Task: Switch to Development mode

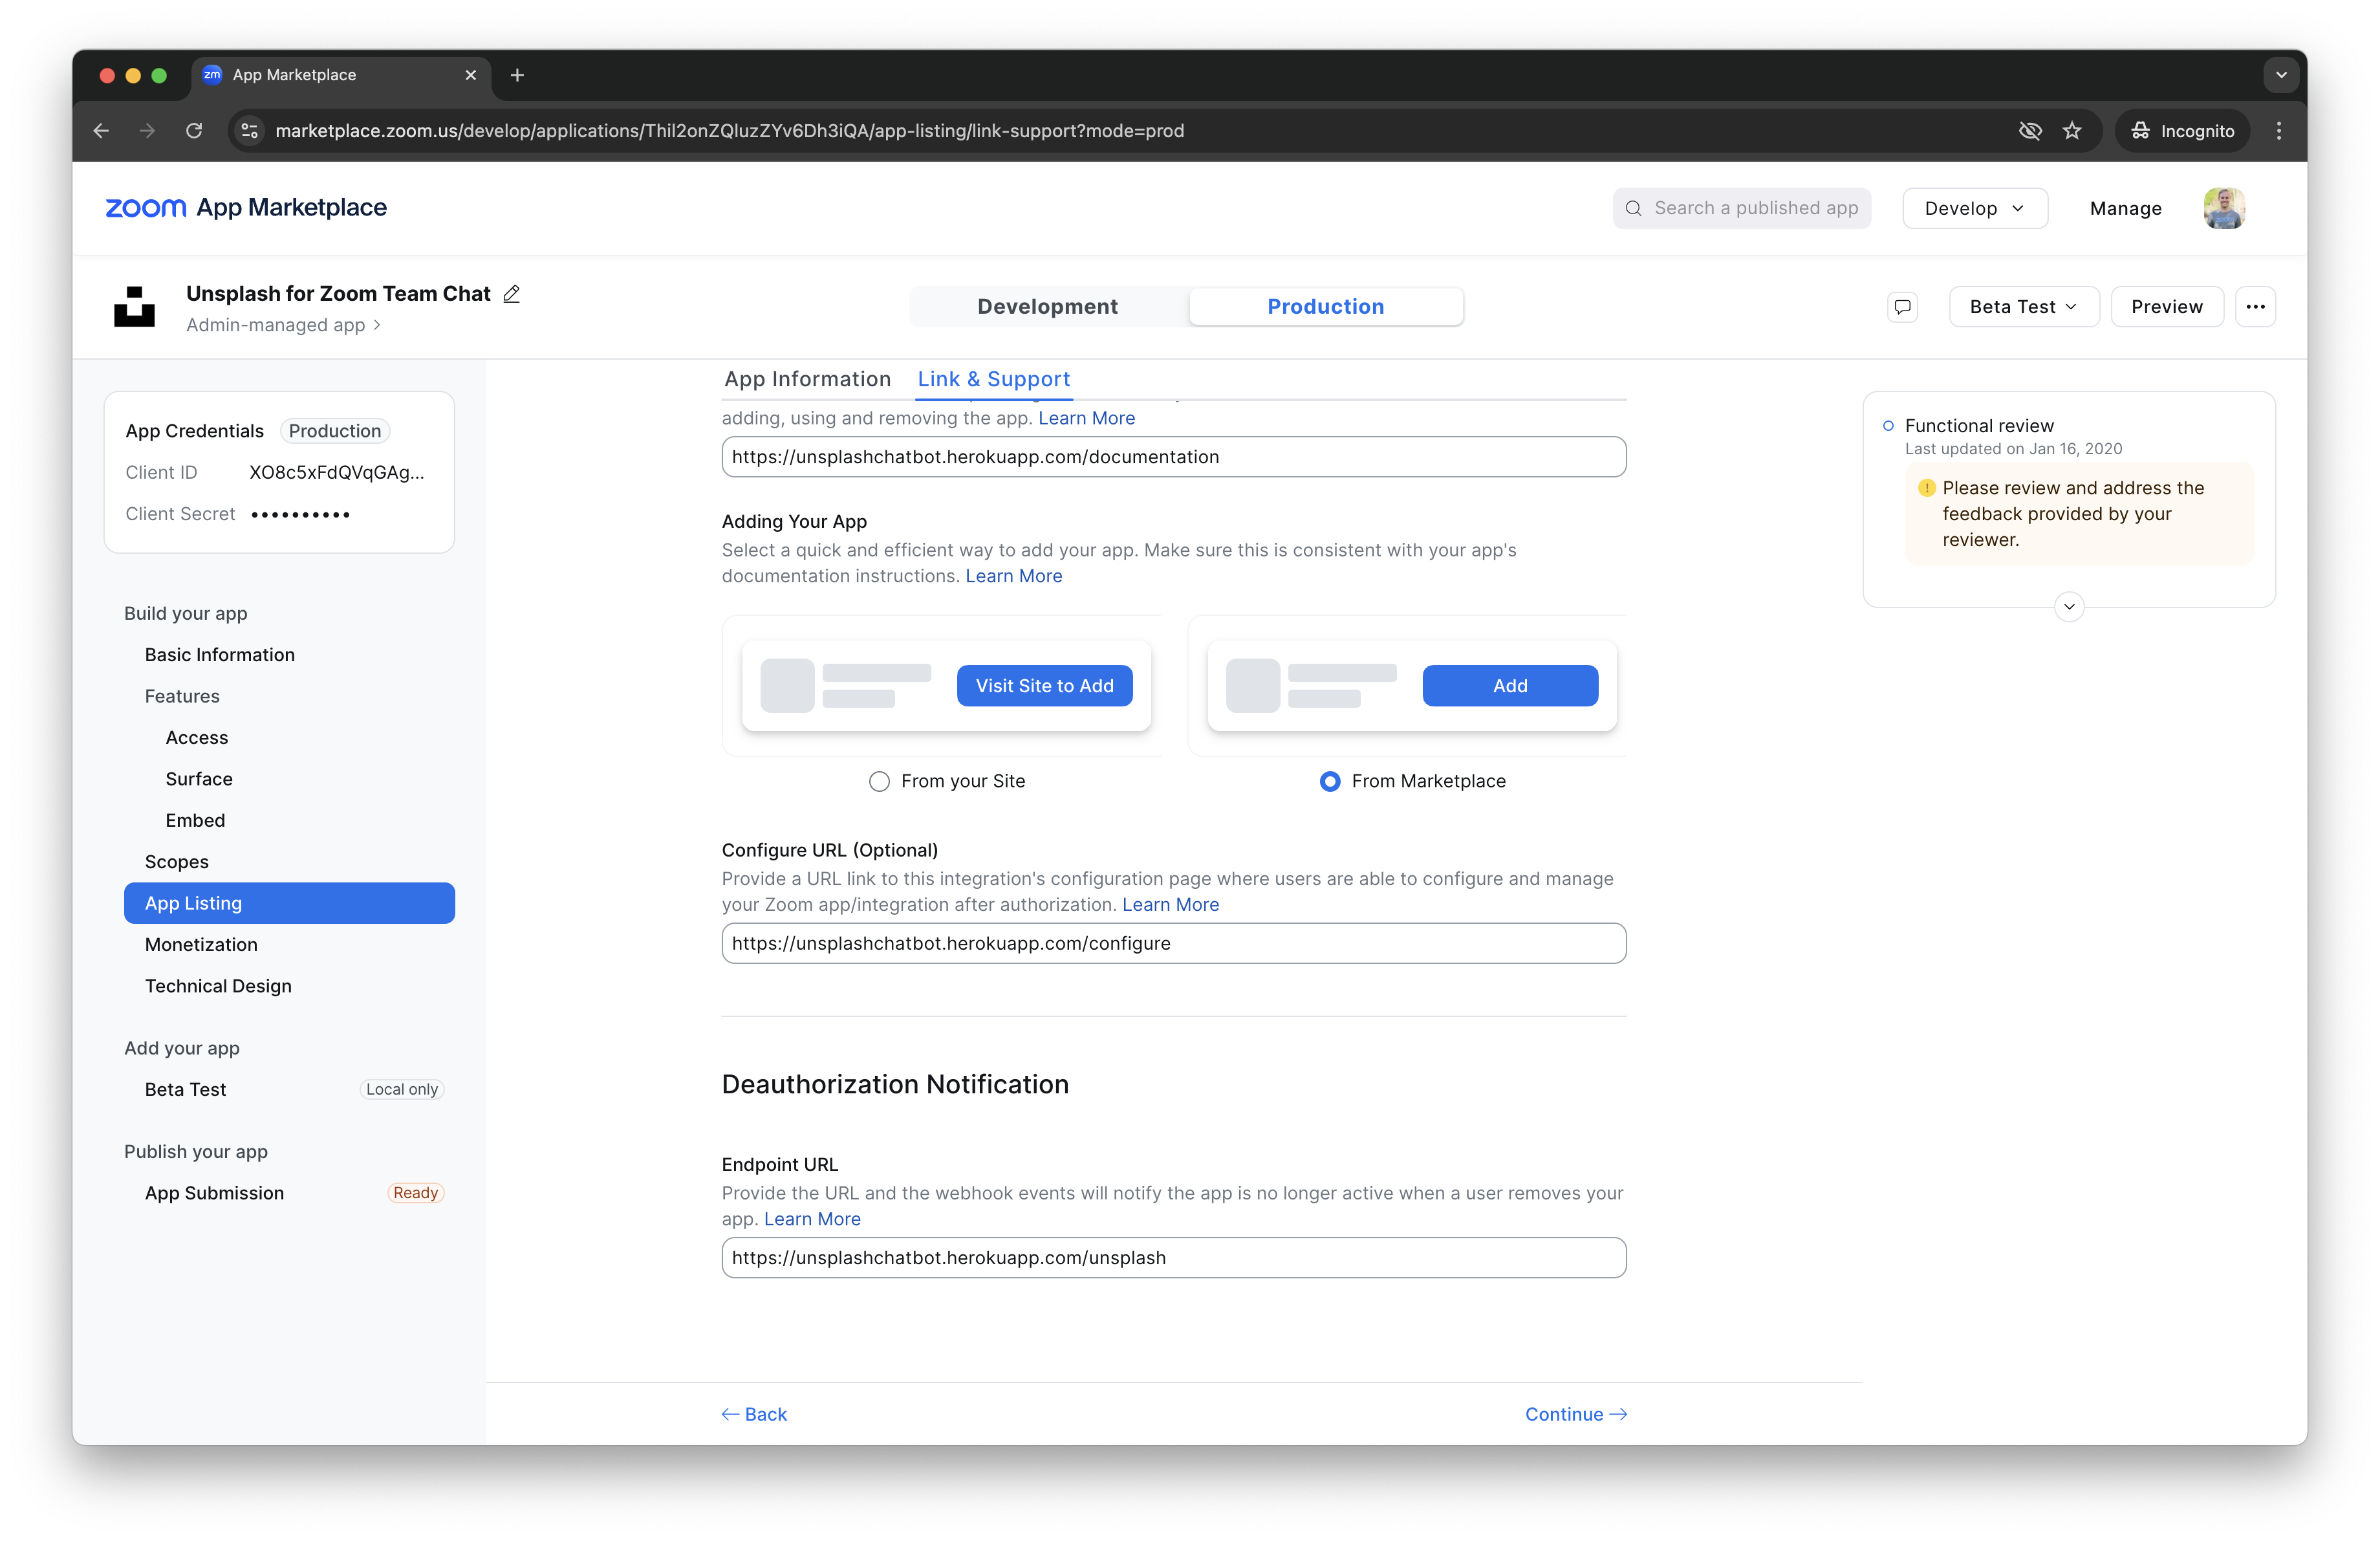Action: point(1047,307)
